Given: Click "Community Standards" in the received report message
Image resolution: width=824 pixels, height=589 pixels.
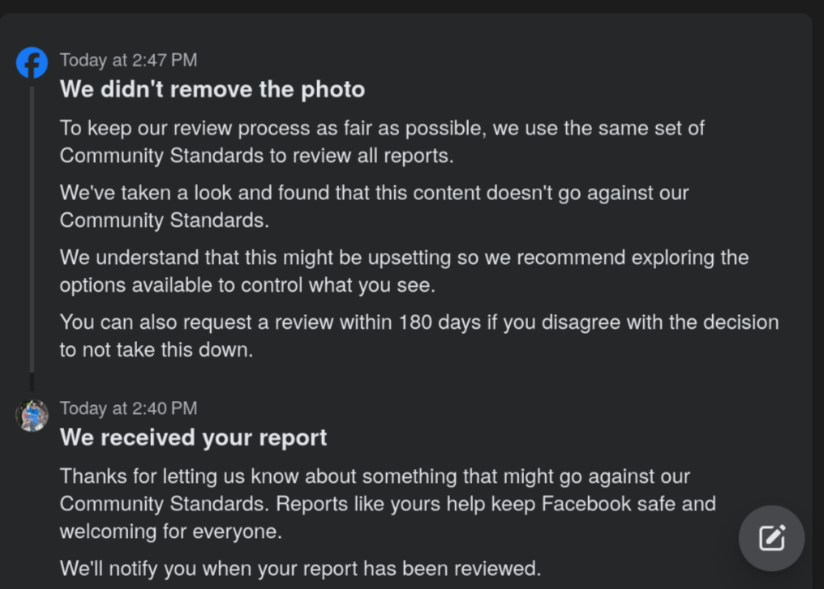Looking at the screenshot, I should pos(161,504).
